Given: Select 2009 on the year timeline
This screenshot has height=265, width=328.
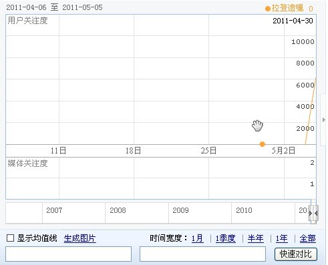Looking at the screenshot, I should pyautogui.click(x=180, y=210).
